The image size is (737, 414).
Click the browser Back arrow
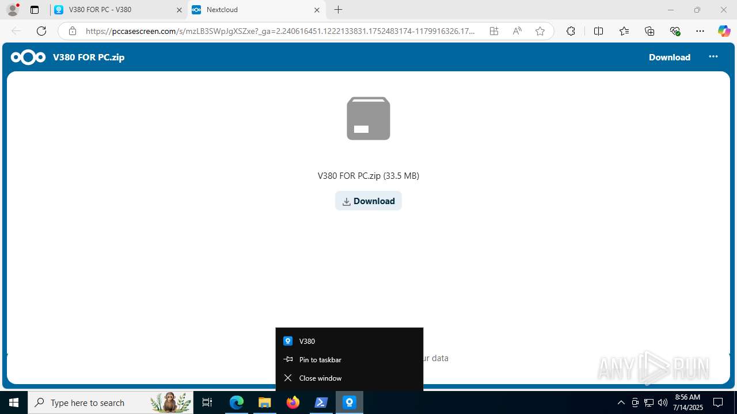point(16,31)
